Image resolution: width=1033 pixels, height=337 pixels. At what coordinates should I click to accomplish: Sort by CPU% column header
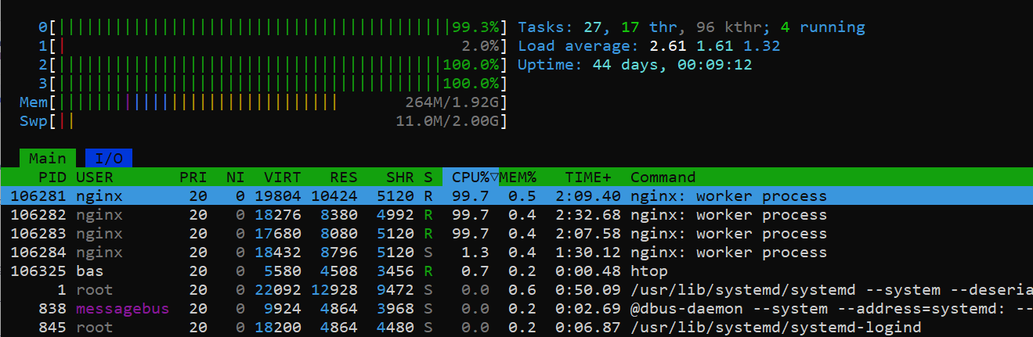click(471, 177)
